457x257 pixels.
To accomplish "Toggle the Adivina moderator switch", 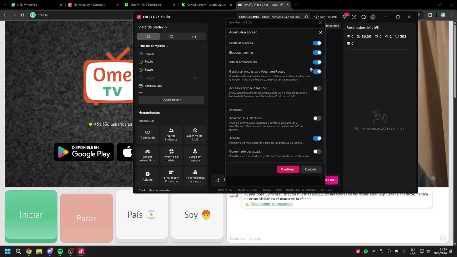I will click(x=317, y=138).
